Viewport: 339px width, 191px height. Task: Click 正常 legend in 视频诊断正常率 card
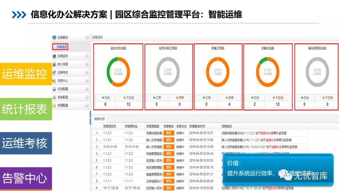click(x=157, y=98)
